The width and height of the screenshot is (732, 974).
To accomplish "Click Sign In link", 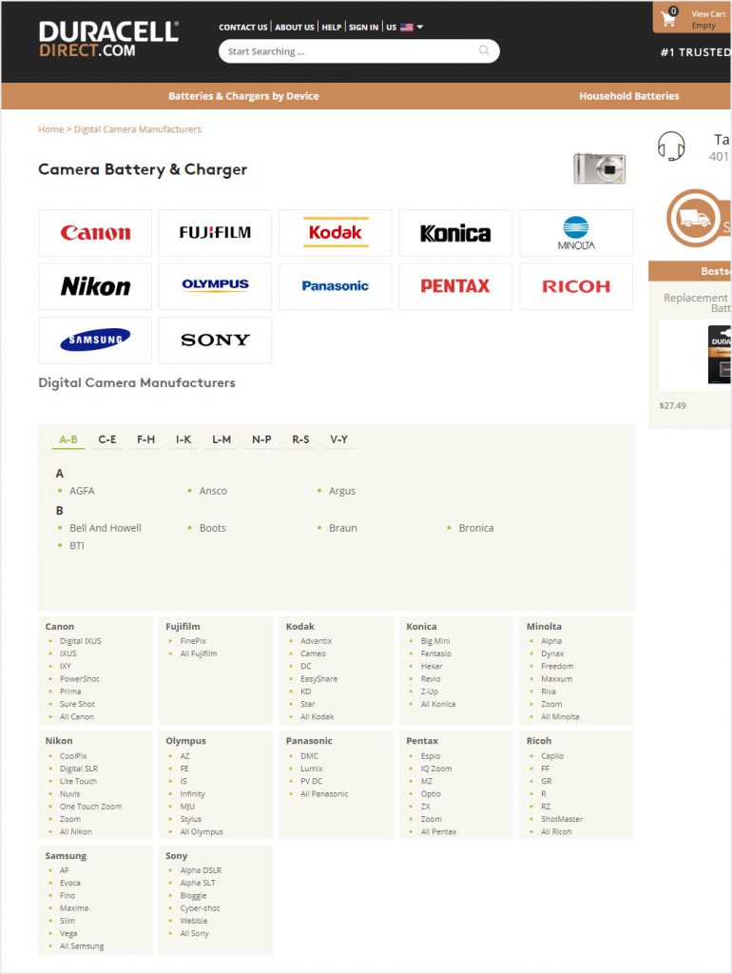I will point(363,28).
